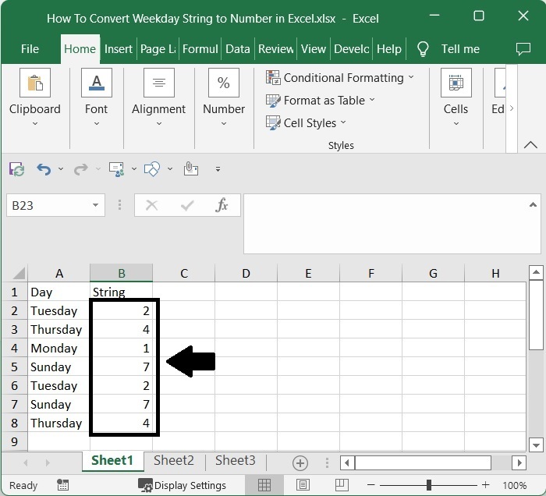Click the Undo arrow icon

(44, 168)
